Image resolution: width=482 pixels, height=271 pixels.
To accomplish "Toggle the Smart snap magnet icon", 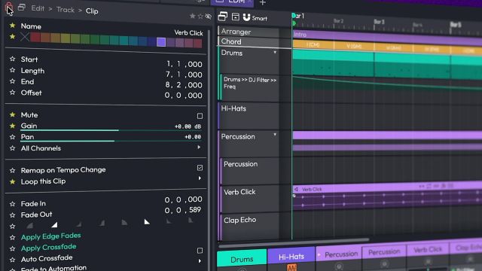I will click(x=246, y=17).
